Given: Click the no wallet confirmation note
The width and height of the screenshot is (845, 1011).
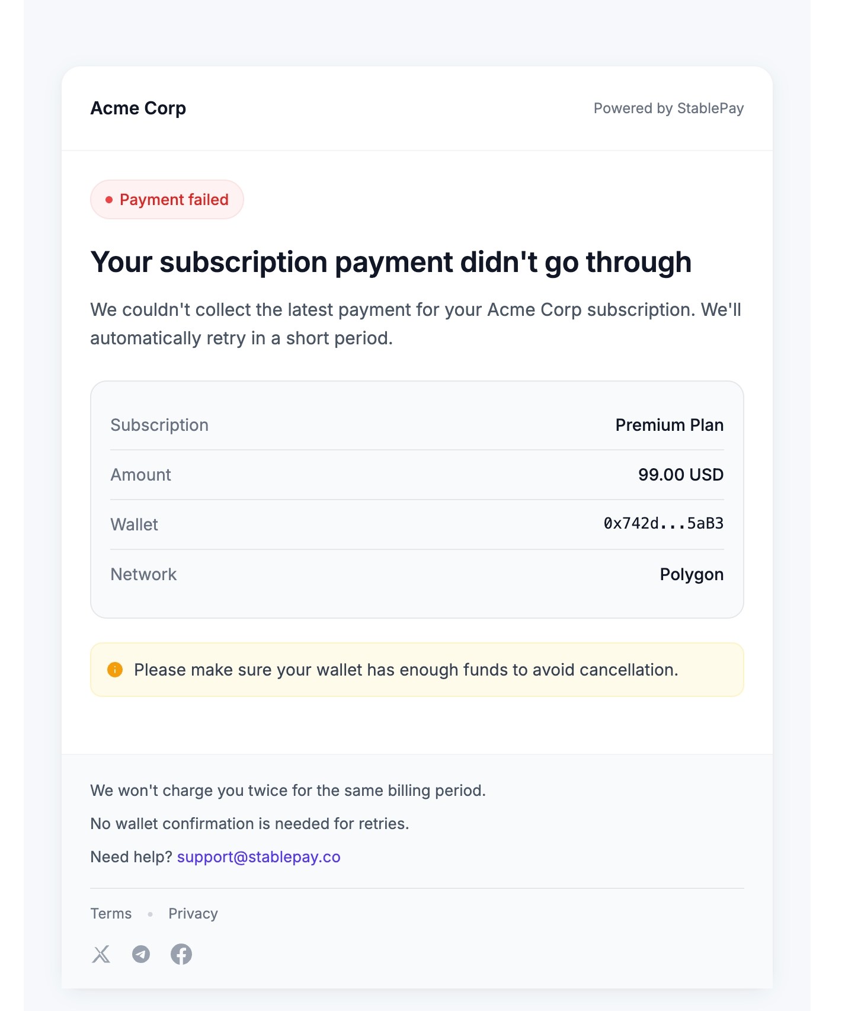Looking at the screenshot, I should tap(249, 824).
